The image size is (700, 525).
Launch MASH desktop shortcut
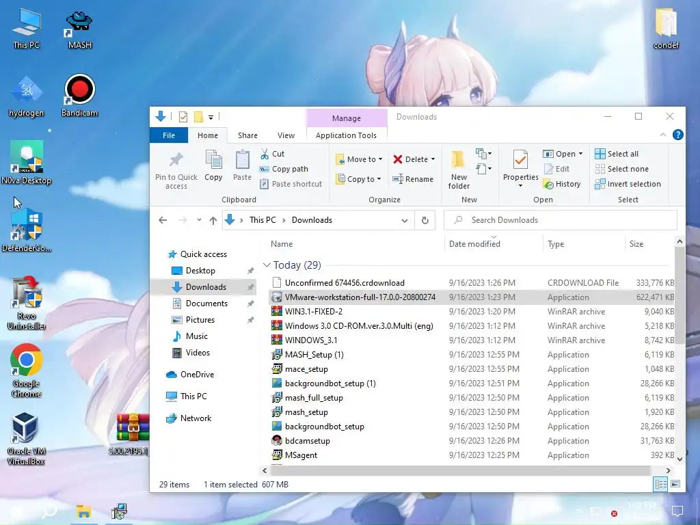pyautogui.click(x=79, y=29)
